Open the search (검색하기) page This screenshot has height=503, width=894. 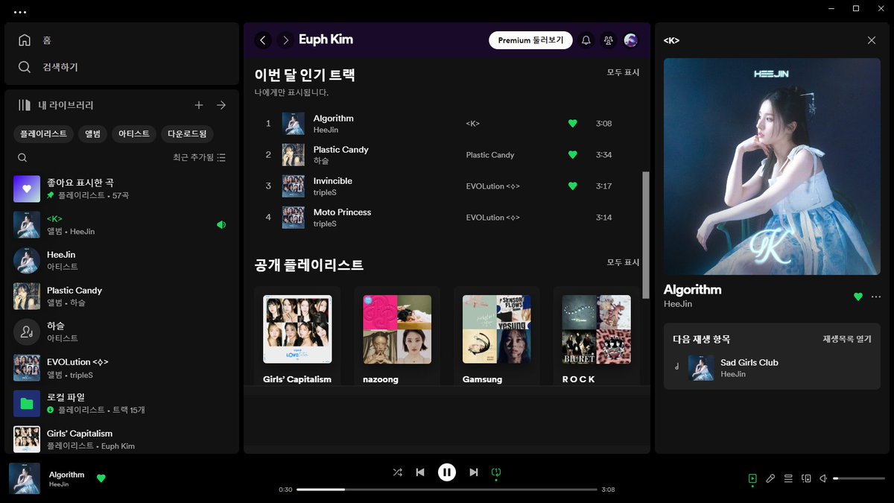pos(48,67)
